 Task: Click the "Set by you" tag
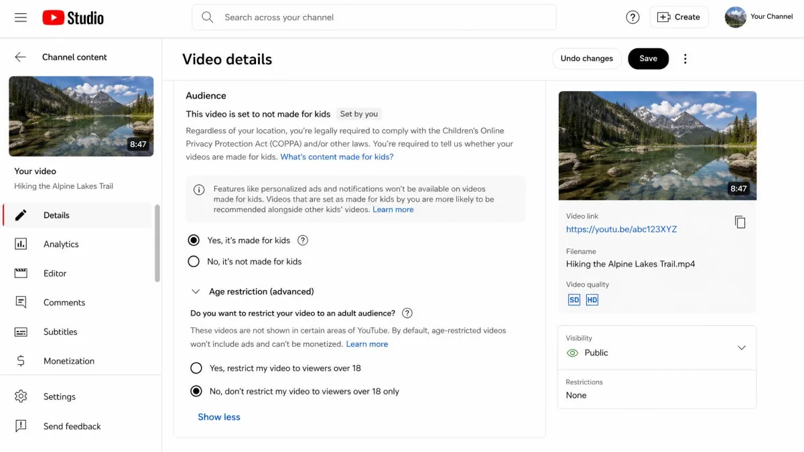tap(359, 114)
